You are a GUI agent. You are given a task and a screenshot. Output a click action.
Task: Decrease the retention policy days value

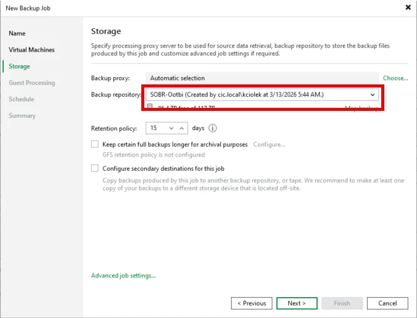(x=171, y=128)
